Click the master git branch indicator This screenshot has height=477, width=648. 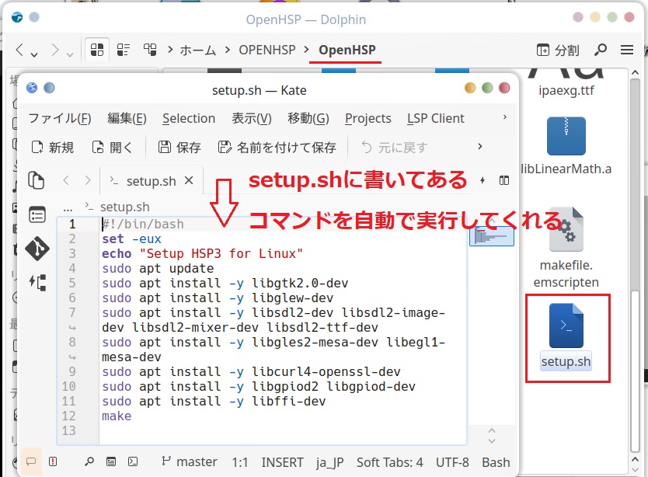tap(190, 461)
